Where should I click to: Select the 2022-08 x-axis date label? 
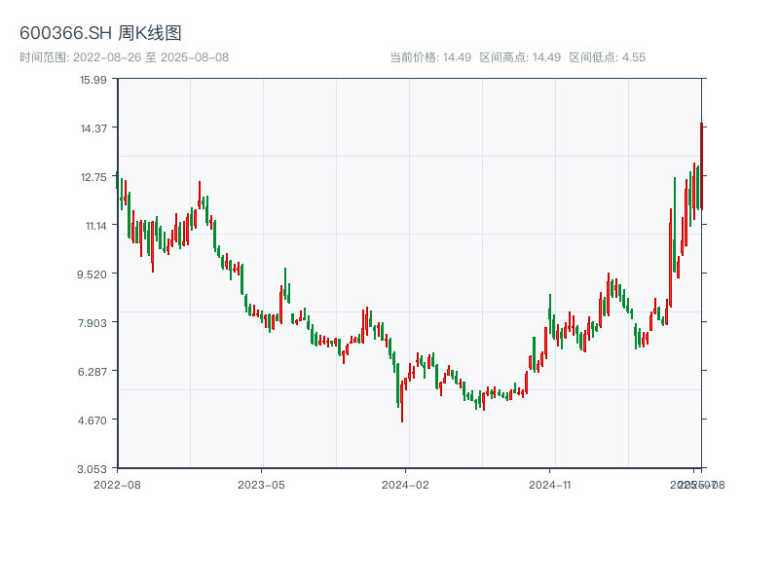(117, 484)
